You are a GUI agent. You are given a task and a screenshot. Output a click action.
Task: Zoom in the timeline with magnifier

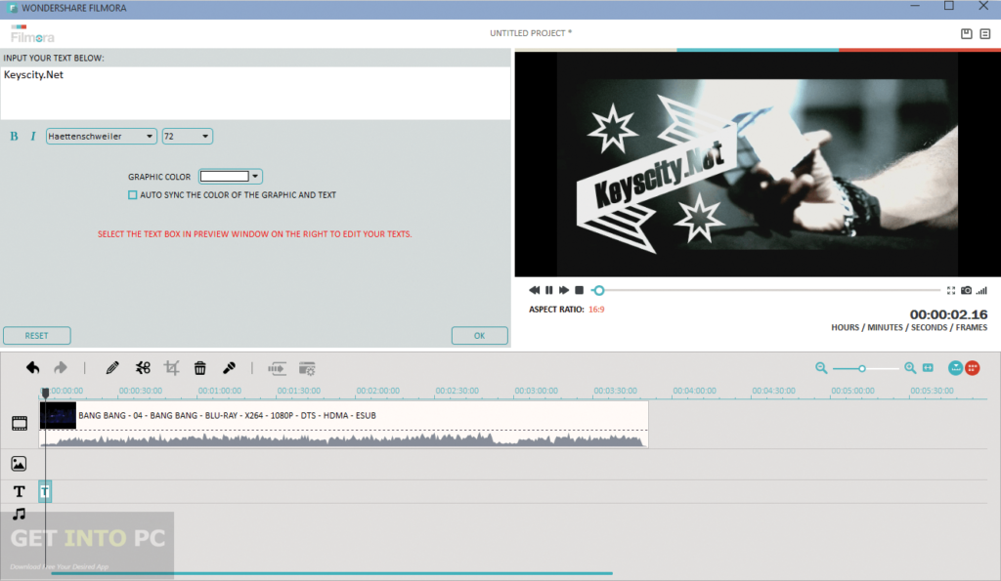tap(910, 368)
